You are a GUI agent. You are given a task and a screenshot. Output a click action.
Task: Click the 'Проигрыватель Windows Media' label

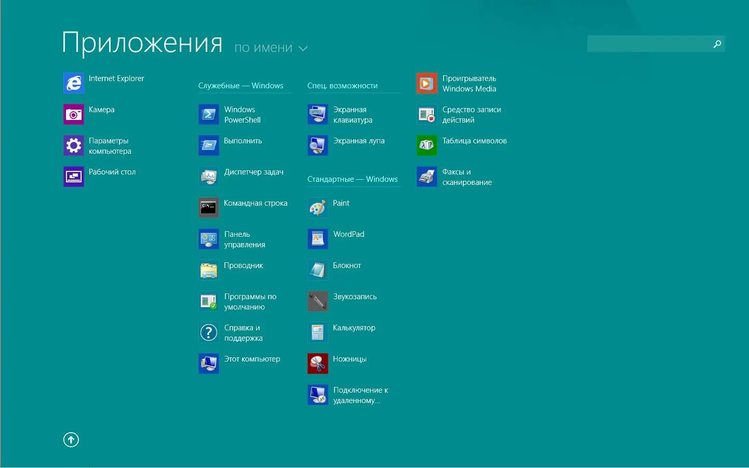[x=470, y=84]
